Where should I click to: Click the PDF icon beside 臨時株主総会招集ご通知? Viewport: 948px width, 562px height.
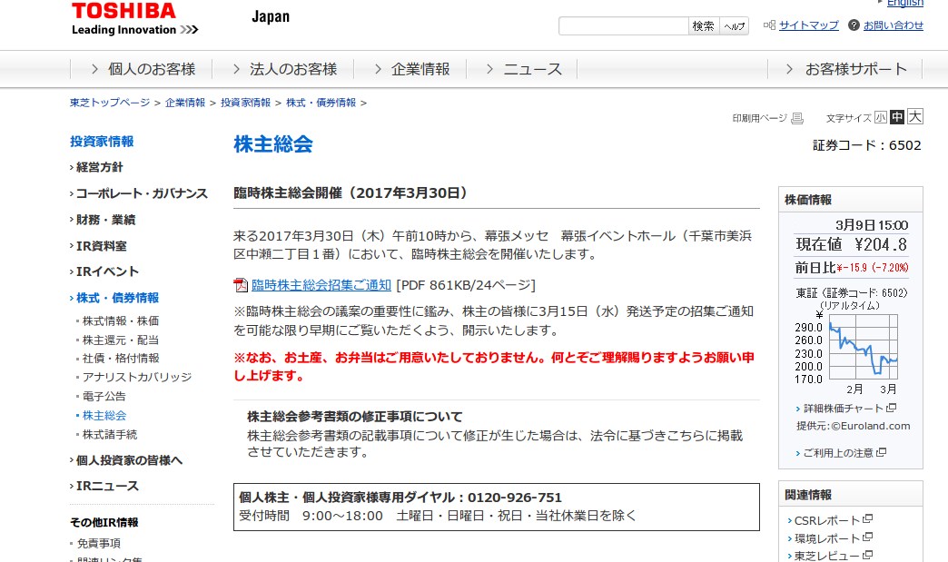[x=241, y=284]
